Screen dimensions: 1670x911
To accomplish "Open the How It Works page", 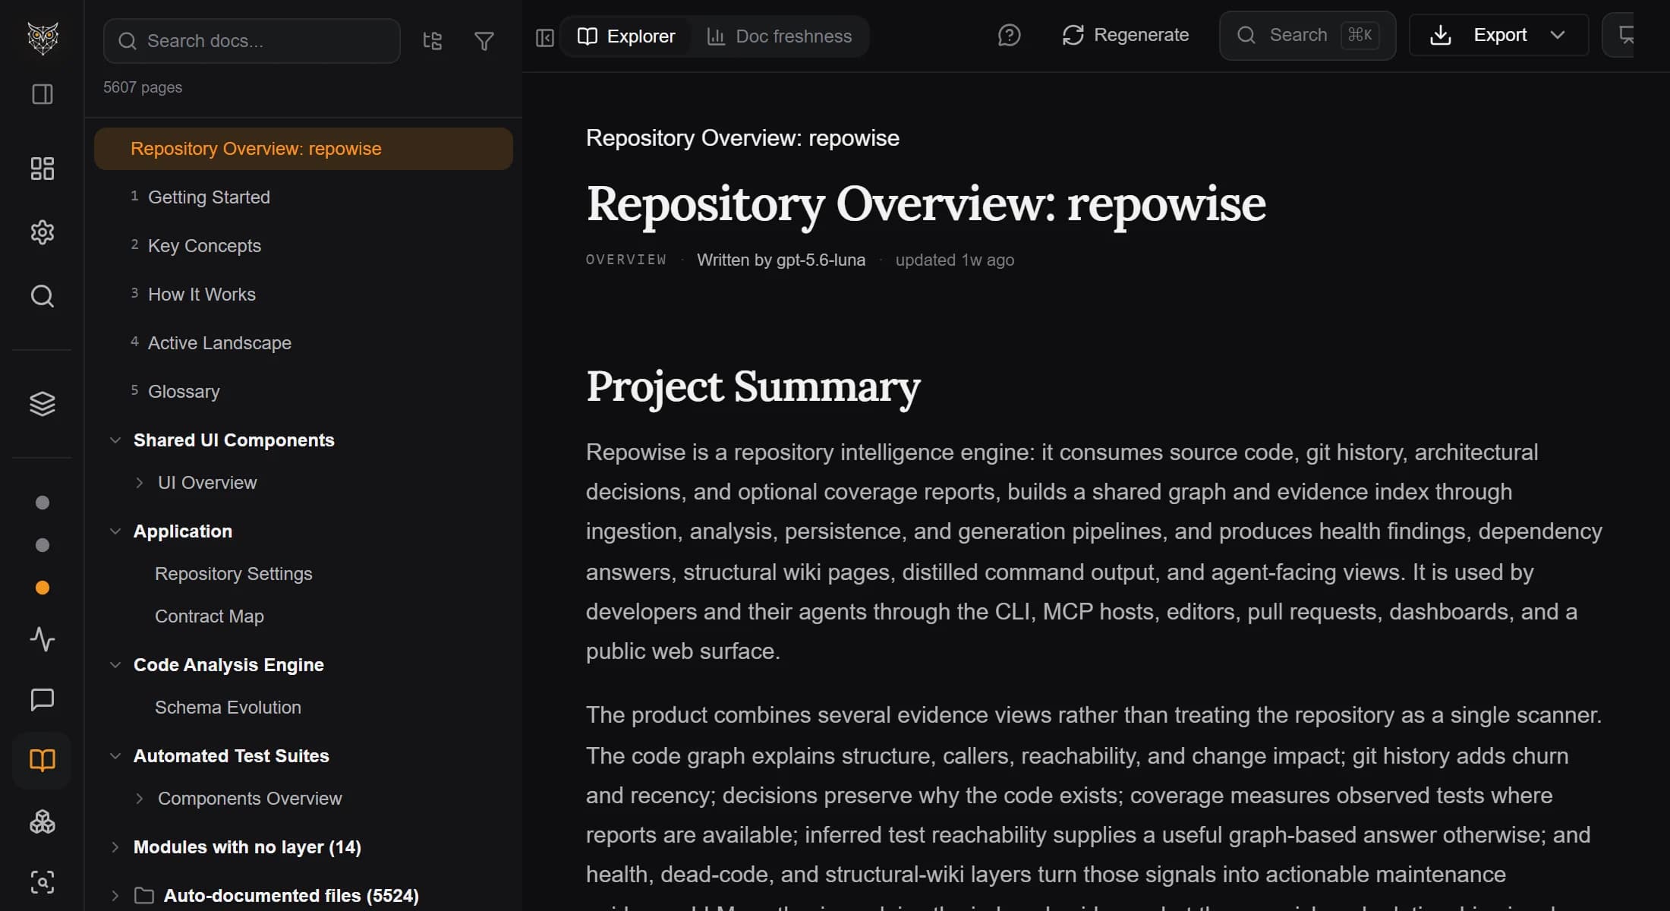I will click(x=202, y=295).
